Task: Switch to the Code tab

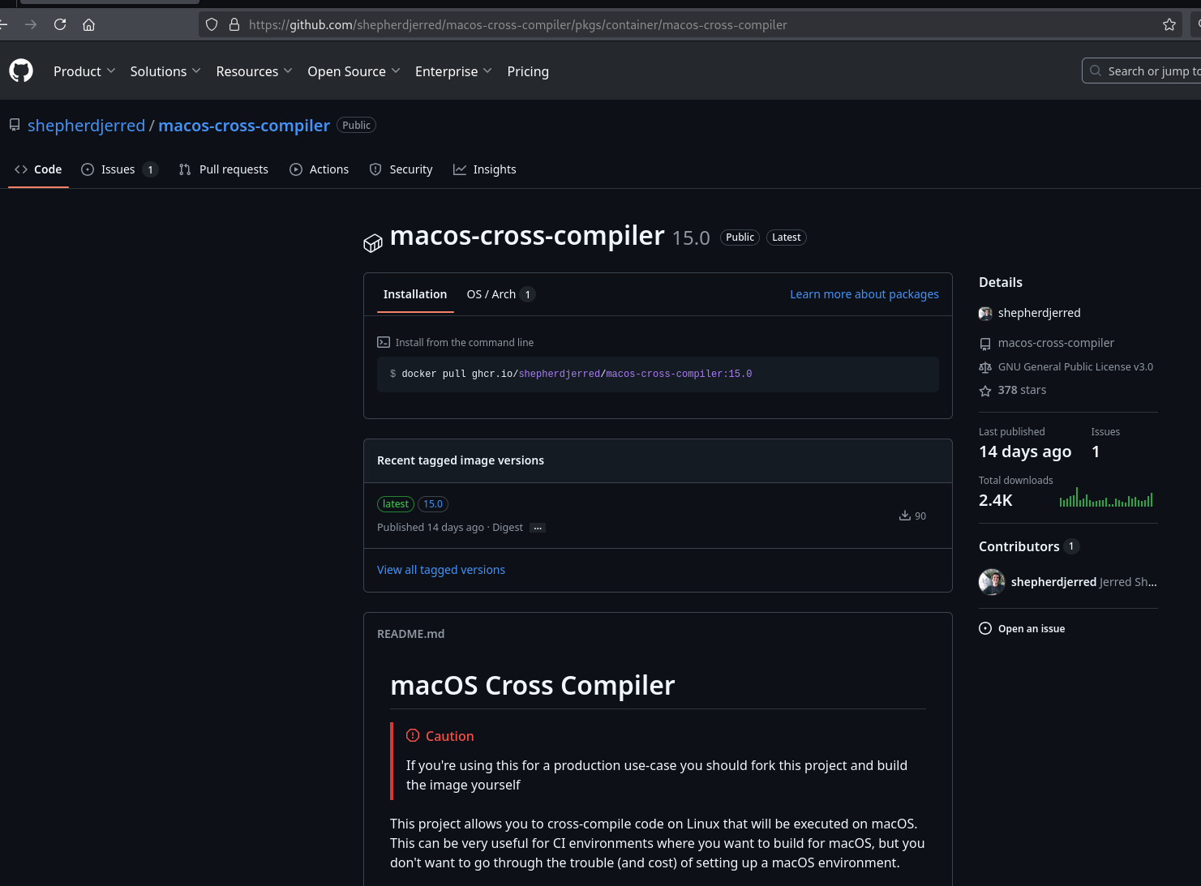Action: 38,169
